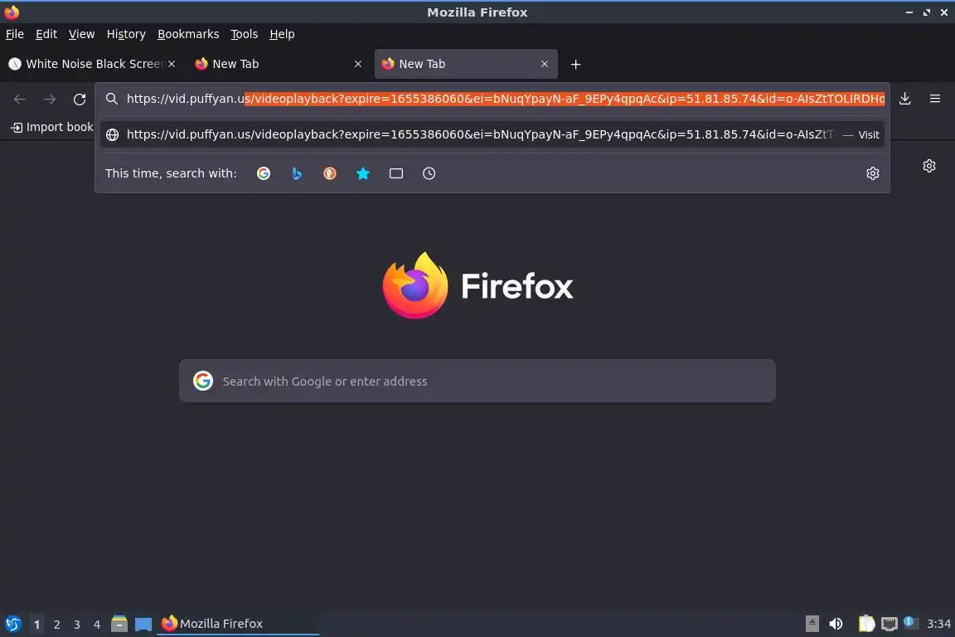Search in Bookmarks via star icon
The image size is (955, 637).
[363, 173]
